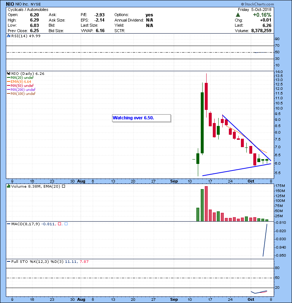Click the N/A beside Yield

pos(150,25)
